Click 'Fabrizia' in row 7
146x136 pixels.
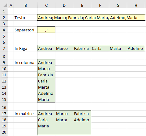point(81,48)
